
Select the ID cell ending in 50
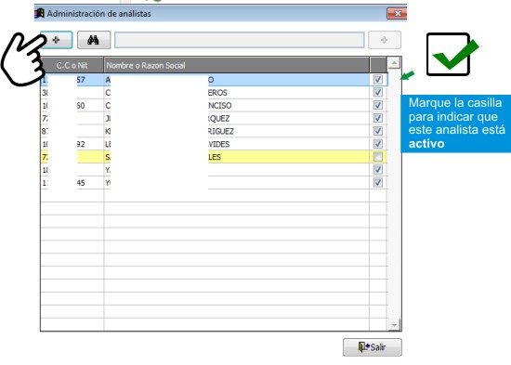(72, 105)
